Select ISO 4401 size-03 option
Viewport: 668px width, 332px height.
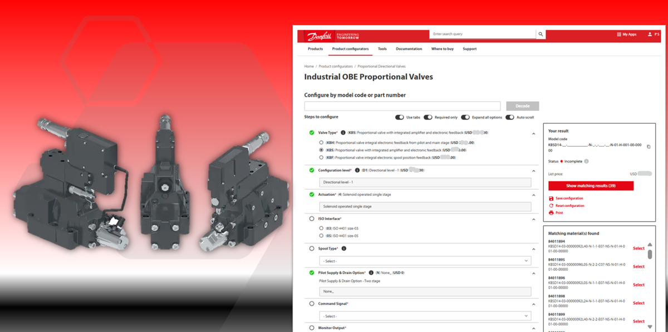321,228
